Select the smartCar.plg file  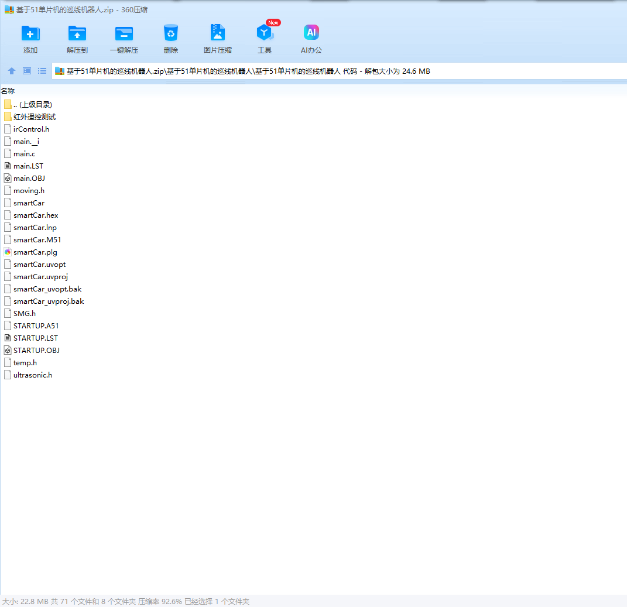[x=30, y=252]
